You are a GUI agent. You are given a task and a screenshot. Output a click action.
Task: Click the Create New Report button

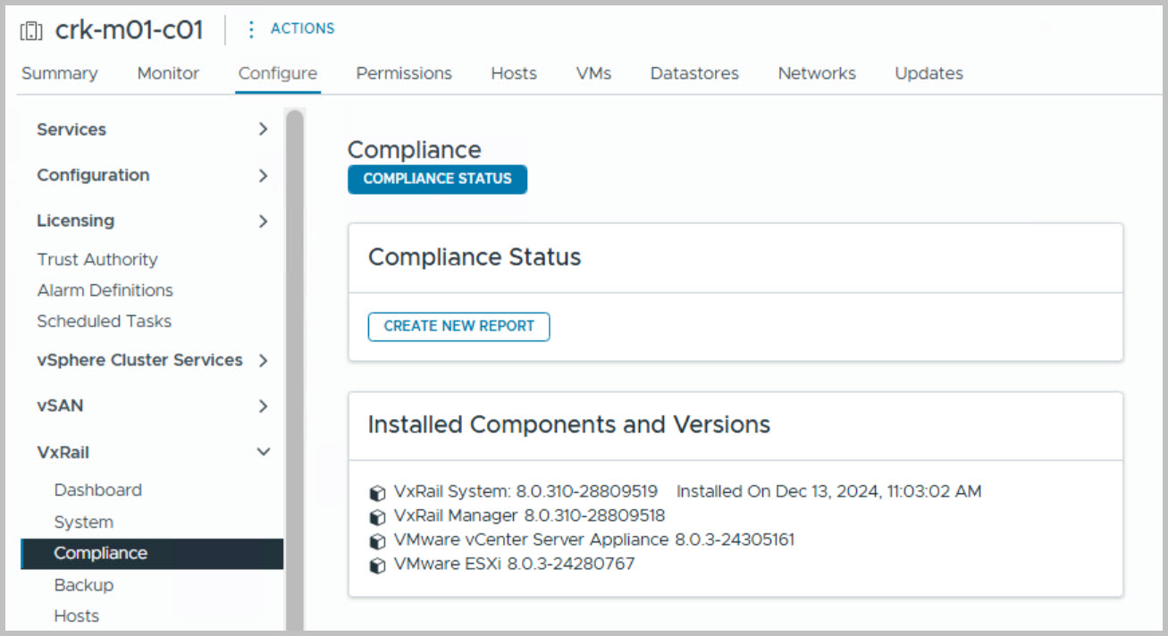pyautogui.click(x=458, y=326)
